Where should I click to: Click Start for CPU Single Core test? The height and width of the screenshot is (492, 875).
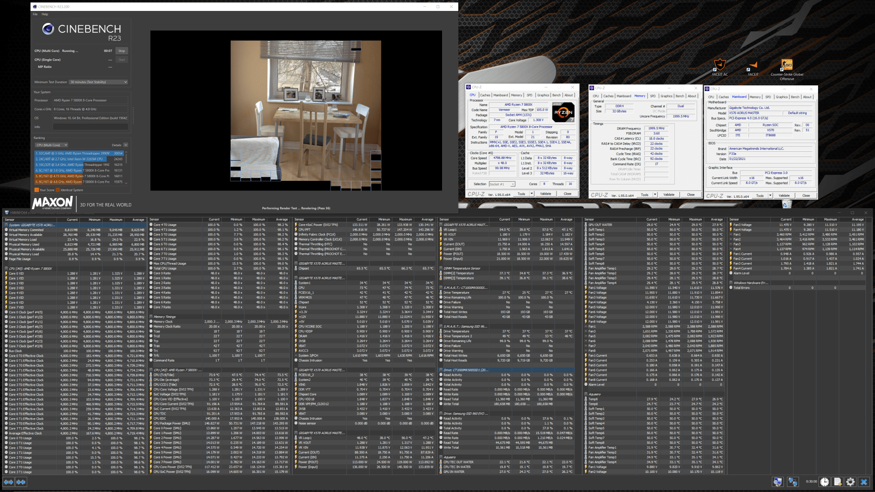pyautogui.click(x=122, y=60)
